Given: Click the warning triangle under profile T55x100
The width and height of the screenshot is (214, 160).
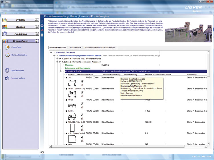Looking at the screenshot, I should 82,129.
